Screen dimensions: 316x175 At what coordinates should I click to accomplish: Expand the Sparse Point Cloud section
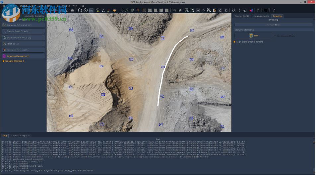[24, 31]
